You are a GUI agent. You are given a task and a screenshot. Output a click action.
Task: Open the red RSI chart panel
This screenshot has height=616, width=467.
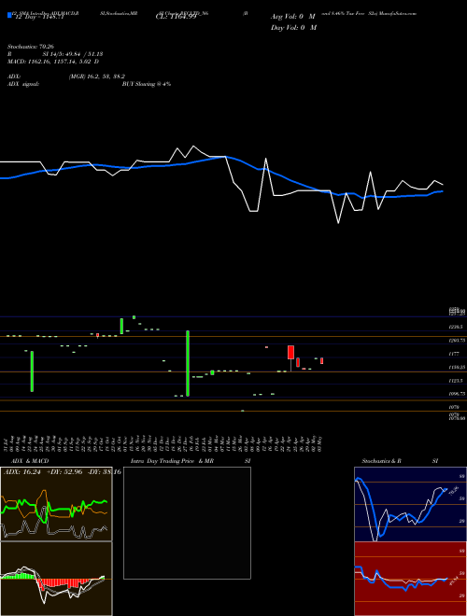point(410,579)
